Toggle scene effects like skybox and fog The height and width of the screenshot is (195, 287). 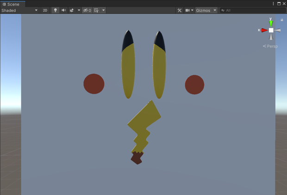(72, 11)
